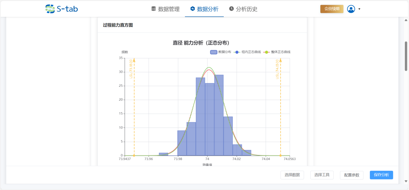The height and width of the screenshot is (190, 409).
Task: Click the user avatar icon
Action: click(x=351, y=9)
